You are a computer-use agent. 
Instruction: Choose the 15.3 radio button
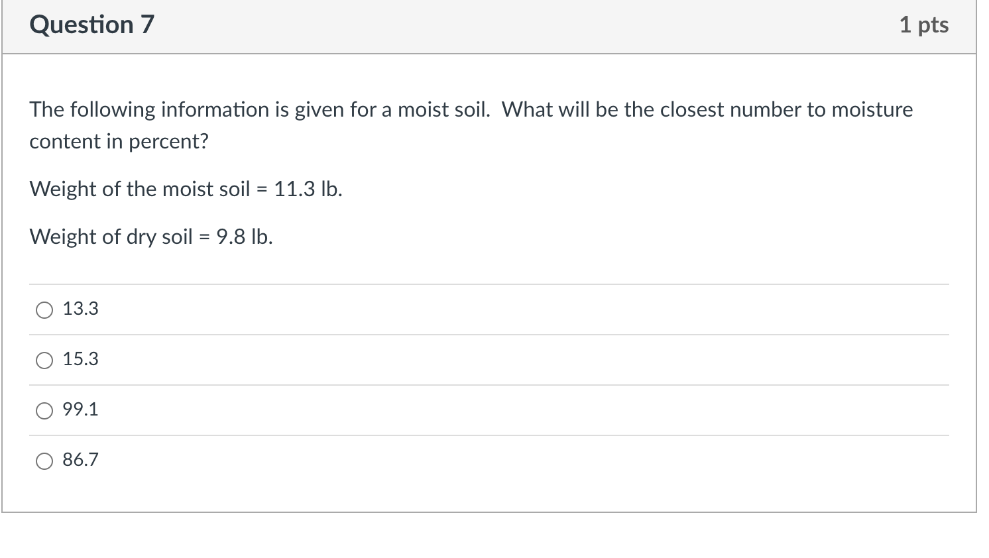pos(44,360)
